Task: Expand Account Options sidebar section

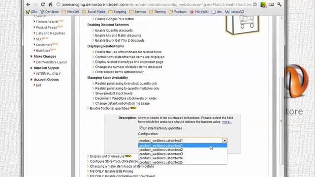Action: (x=46, y=80)
